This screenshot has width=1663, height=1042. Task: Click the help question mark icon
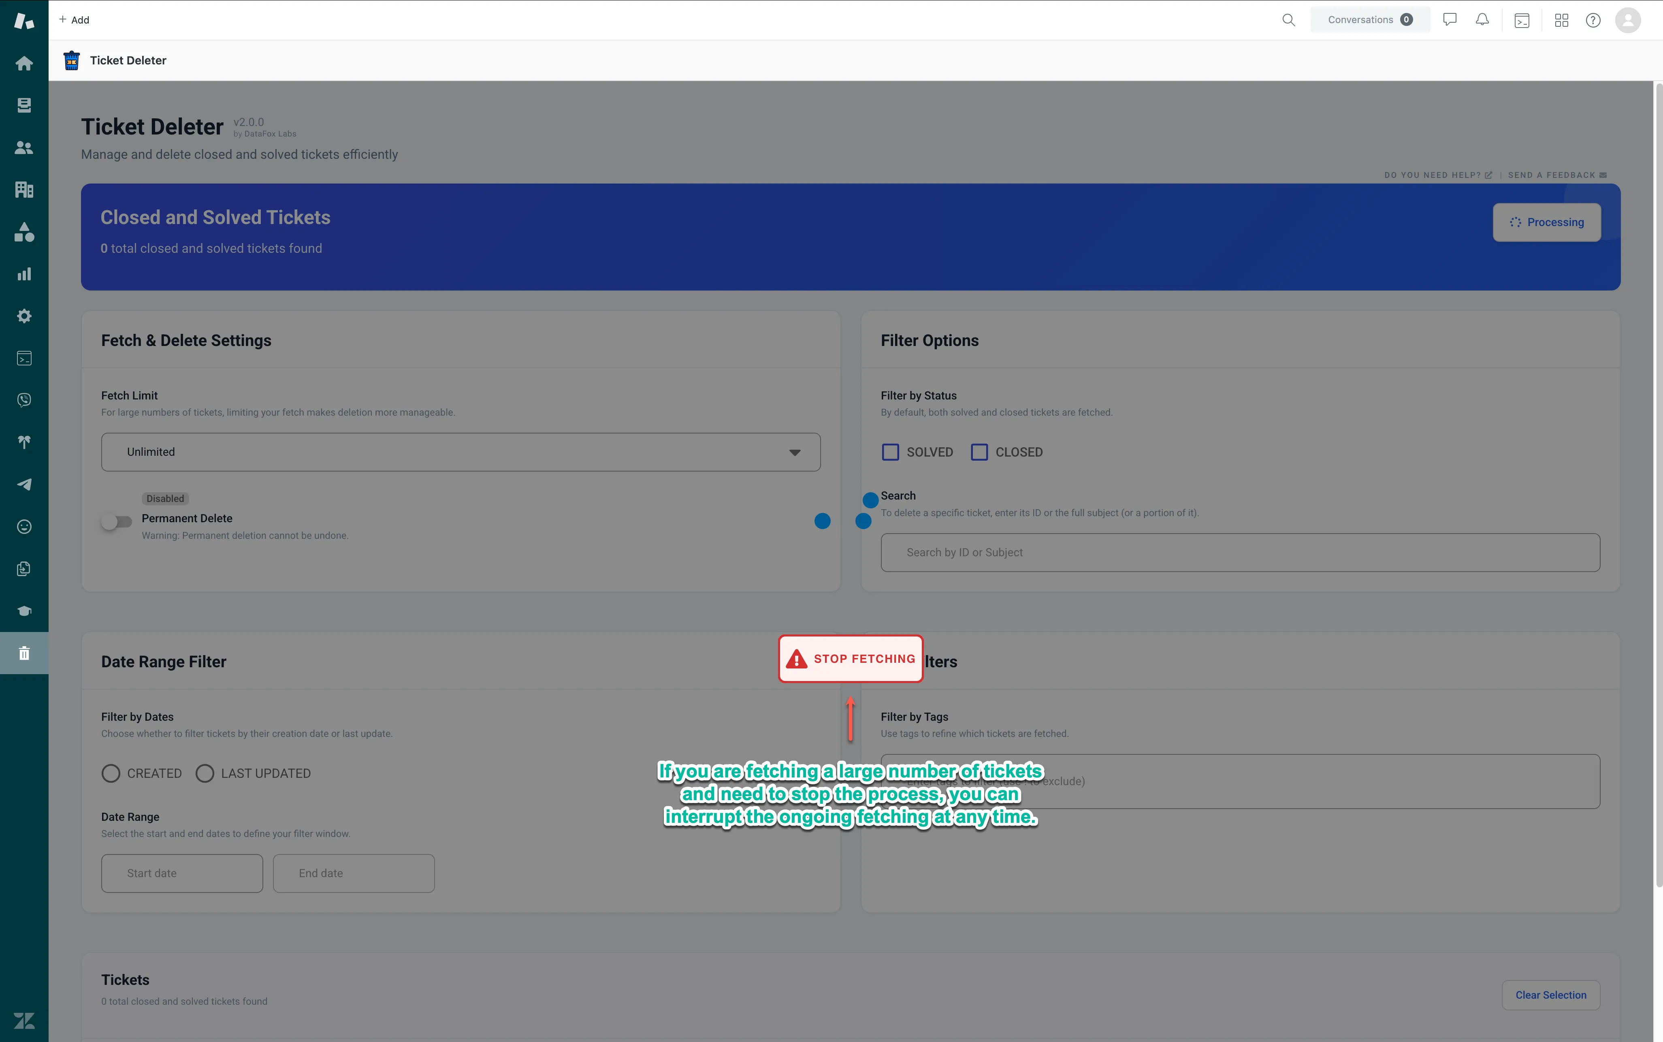click(x=1593, y=20)
